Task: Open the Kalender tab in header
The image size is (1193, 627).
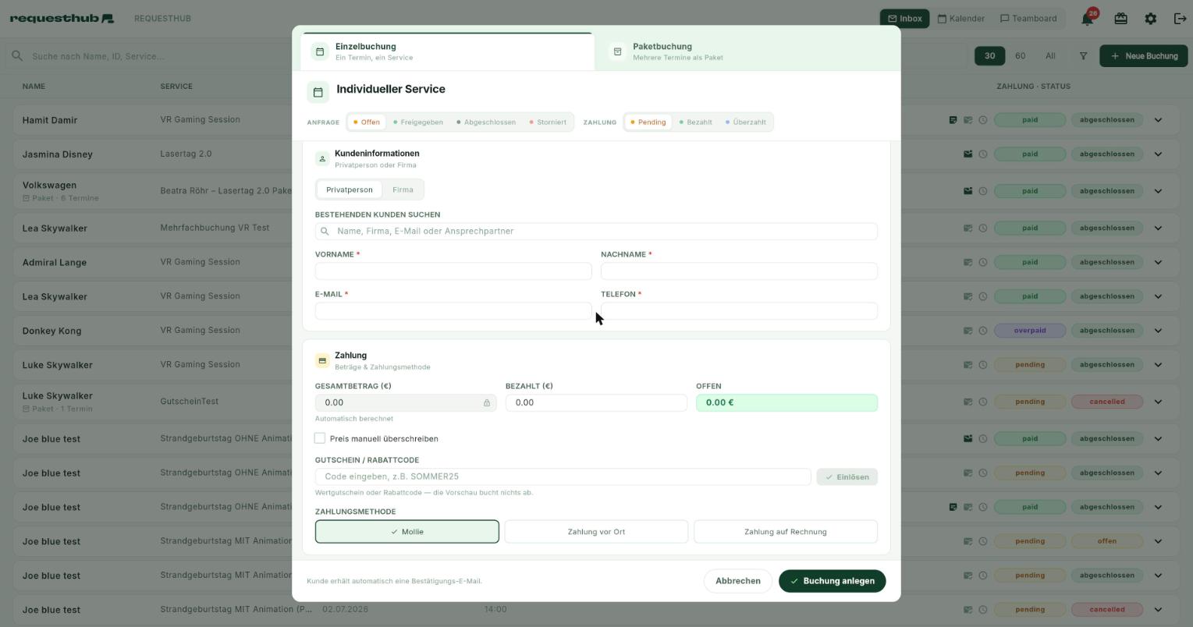Action: (x=960, y=19)
